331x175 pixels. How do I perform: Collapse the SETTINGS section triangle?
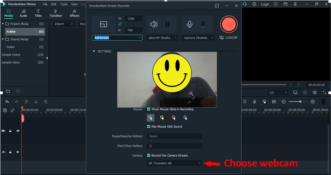[x=94, y=51]
